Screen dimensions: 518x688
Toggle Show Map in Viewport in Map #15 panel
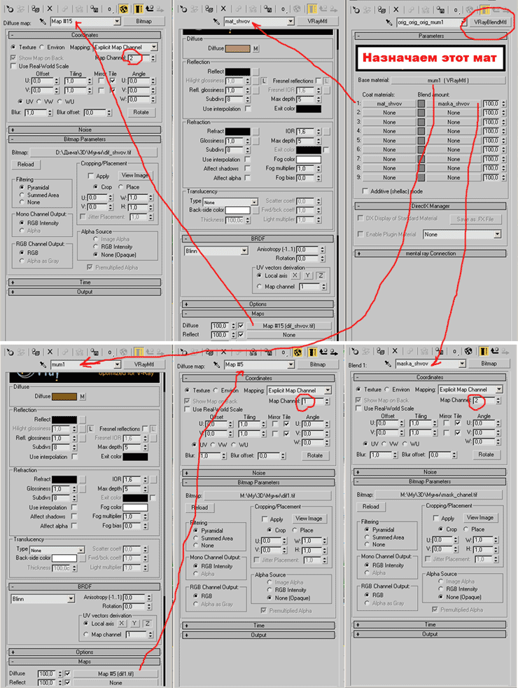(123, 9)
